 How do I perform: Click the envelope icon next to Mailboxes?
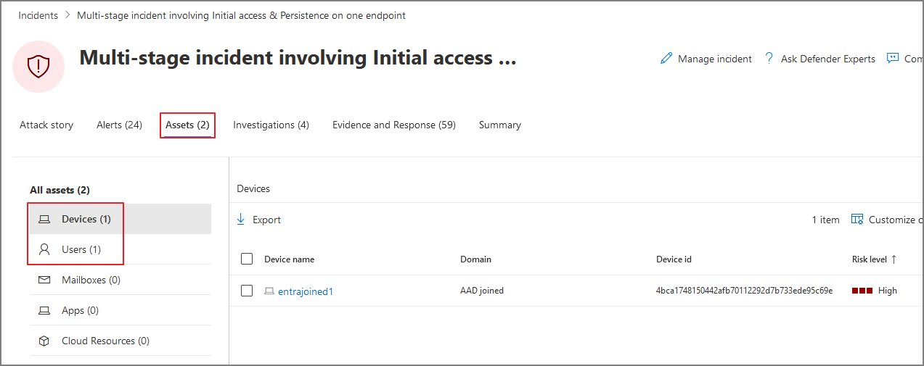click(45, 280)
